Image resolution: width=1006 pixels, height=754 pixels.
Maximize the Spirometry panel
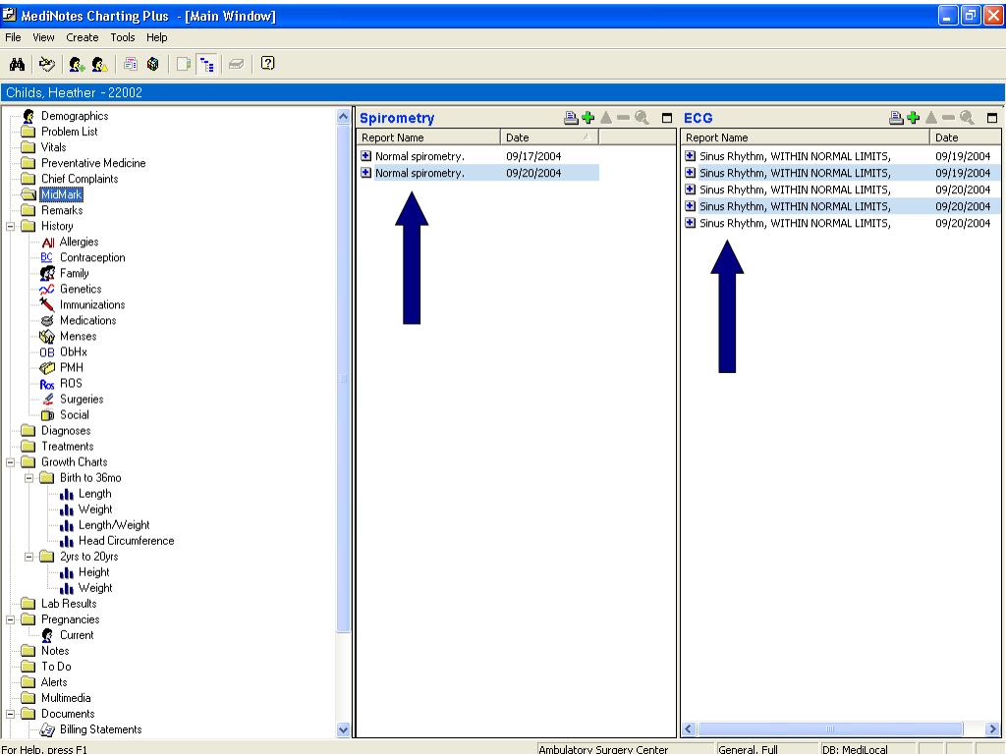tap(667, 118)
